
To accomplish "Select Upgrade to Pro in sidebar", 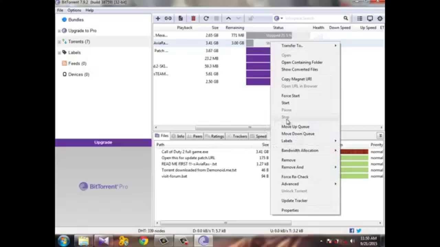I will (82, 31).
